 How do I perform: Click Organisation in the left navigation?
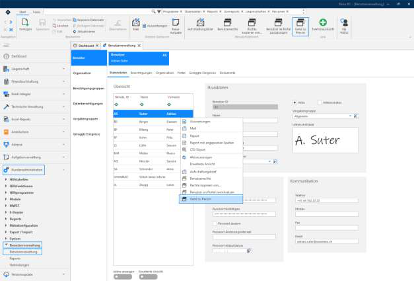[x=82, y=73]
